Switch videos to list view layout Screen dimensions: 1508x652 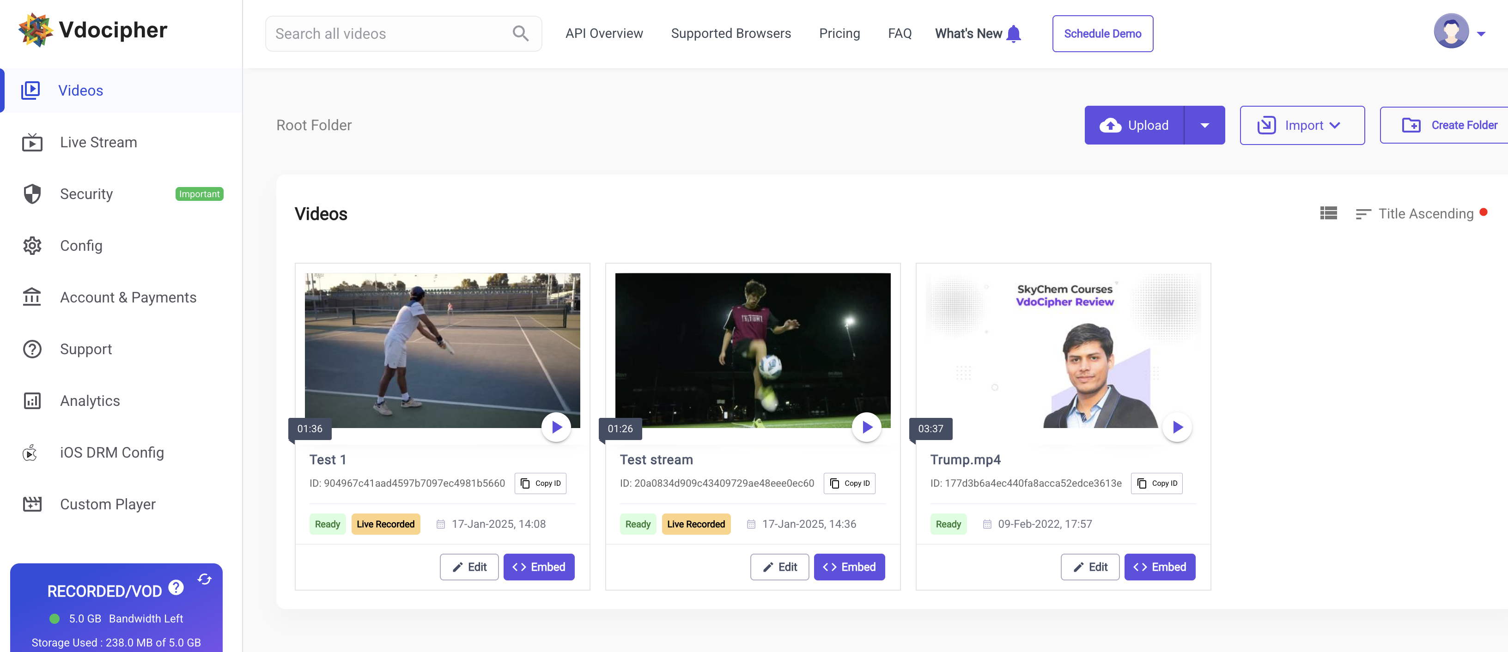1329,213
